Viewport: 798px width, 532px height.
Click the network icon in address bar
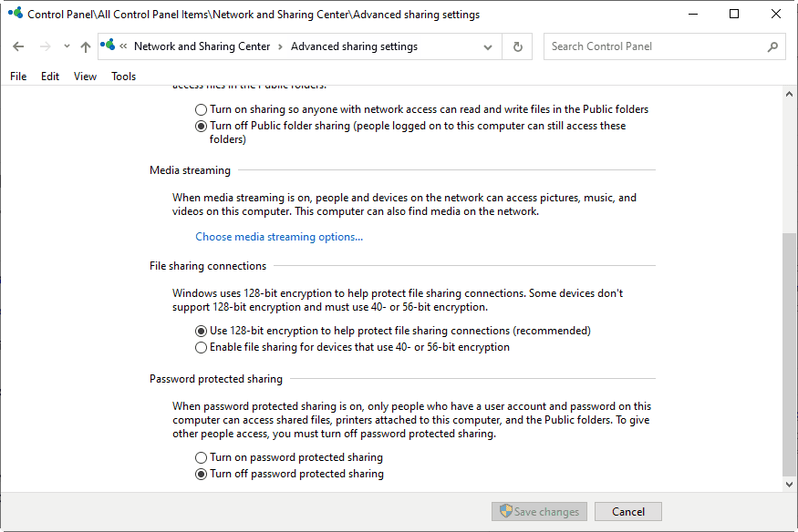[x=109, y=46]
